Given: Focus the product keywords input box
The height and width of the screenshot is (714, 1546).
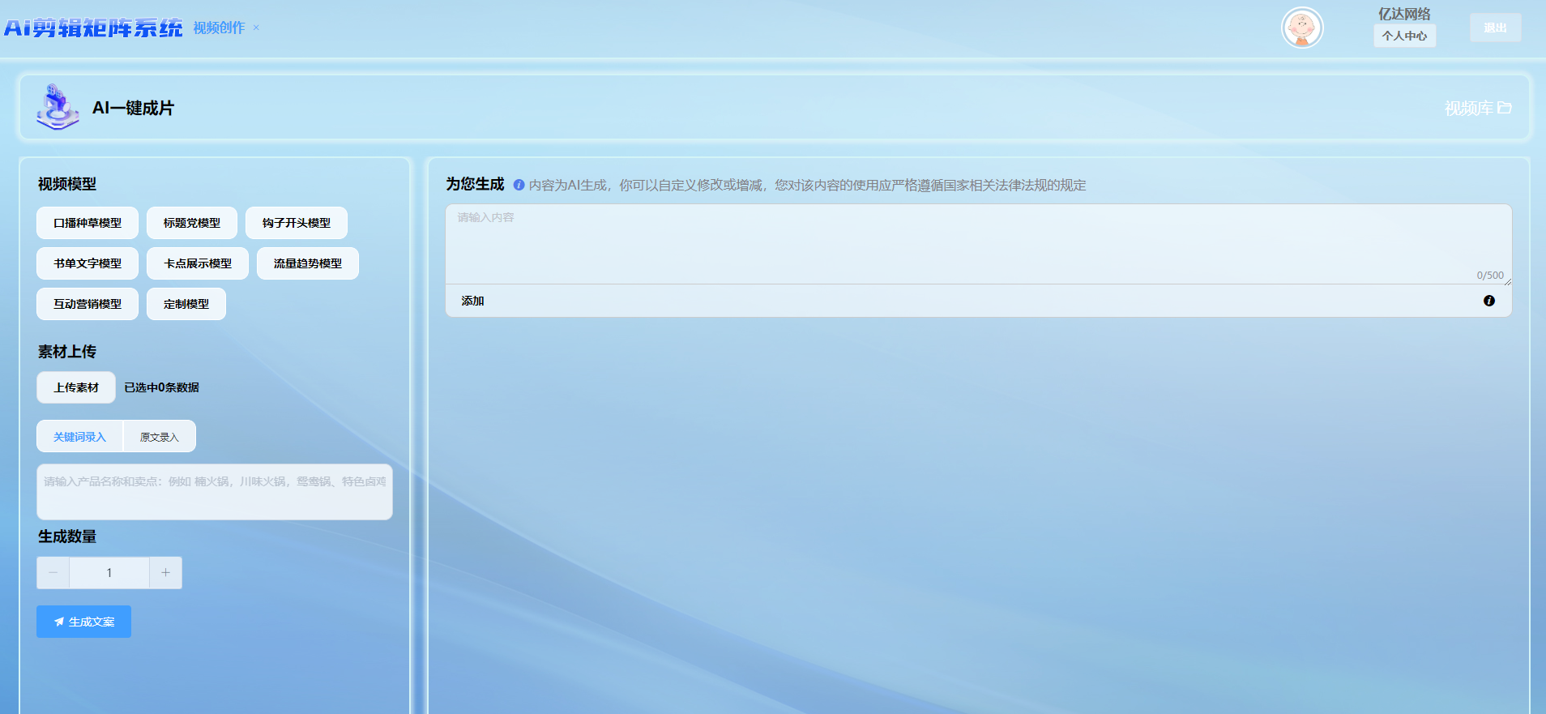Looking at the screenshot, I should pyautogui.click(x=215, y=492).
